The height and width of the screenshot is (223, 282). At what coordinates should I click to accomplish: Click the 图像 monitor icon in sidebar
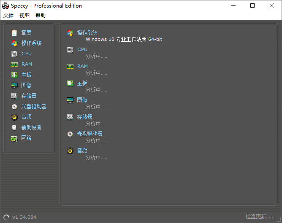pos(14,86)
